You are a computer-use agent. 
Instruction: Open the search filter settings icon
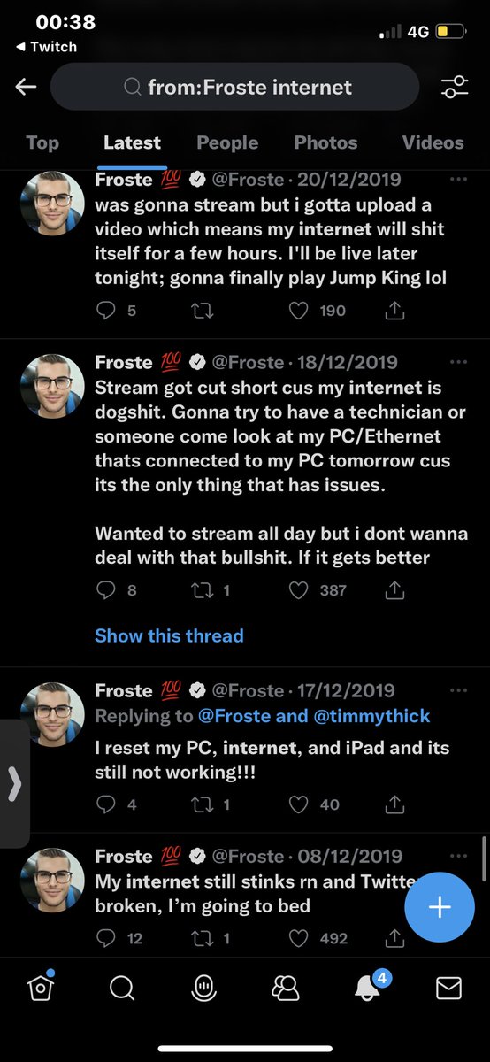[455, 87]
